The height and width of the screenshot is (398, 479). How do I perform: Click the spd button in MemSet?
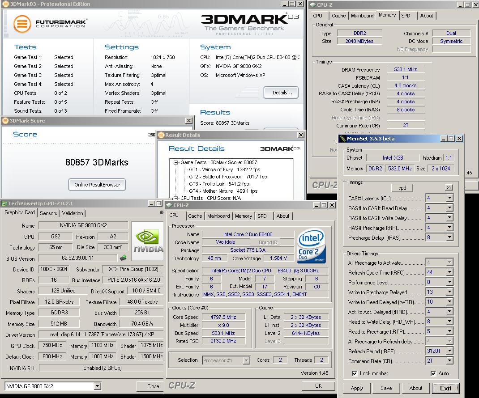pyautogui.click(x=402, y=188)
